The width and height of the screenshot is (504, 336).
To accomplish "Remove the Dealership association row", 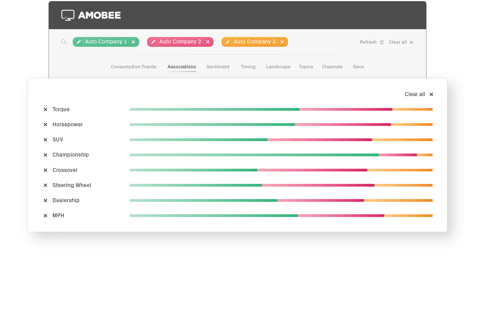I will click(x=45, y=200).
